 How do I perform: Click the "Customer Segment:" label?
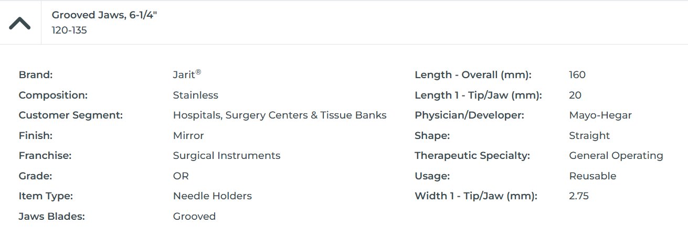point(71,115)
